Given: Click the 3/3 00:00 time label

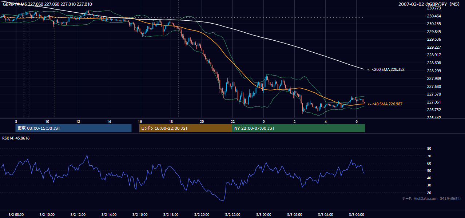Looking at the screenshot, I should (x=264, y=214).
